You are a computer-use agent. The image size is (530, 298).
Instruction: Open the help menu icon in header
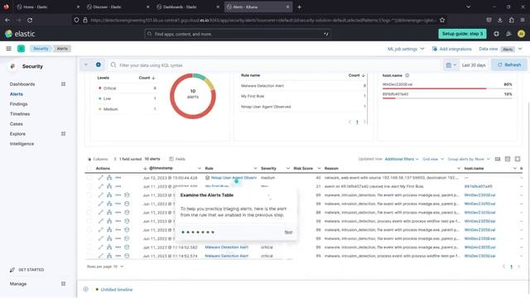point(496,34)
